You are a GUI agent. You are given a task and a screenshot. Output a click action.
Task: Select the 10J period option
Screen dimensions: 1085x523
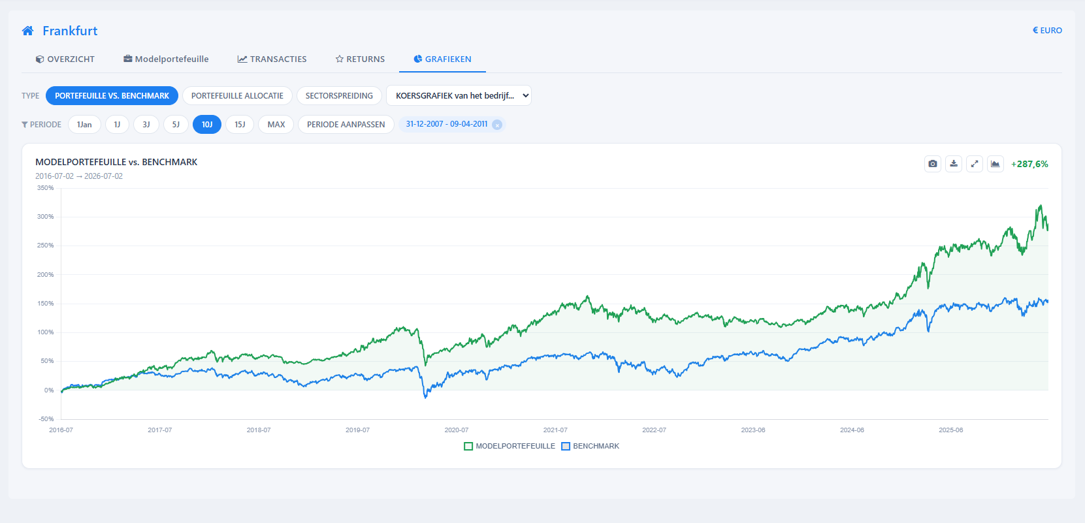click(x=207, y=125)
